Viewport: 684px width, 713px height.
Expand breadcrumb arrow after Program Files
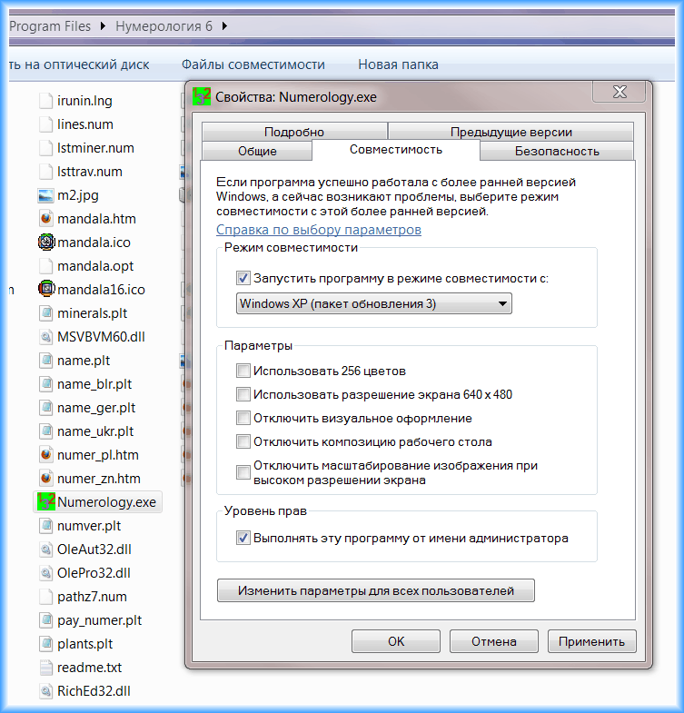[103, 26]
